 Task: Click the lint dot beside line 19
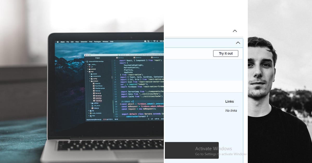pyautogui.click(x=120, y=104)
